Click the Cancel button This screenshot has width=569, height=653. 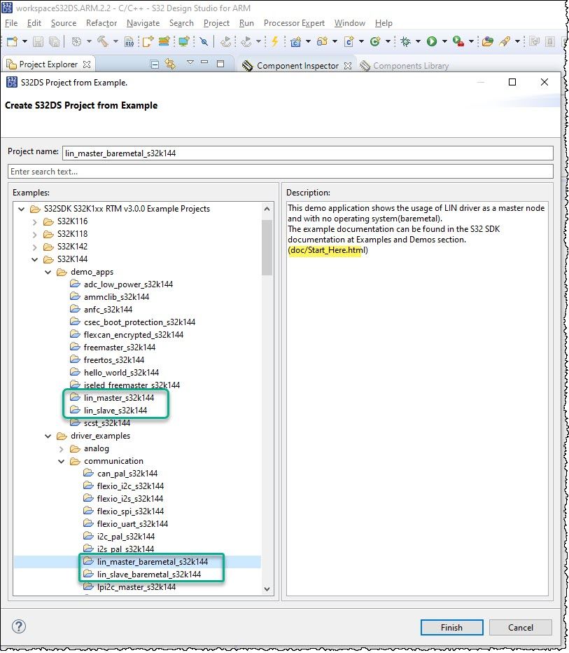pos(521,627)
